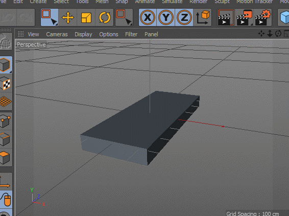Select the Live Selection tool
The height and width of the screenshot is (216, 289).
point(50,17)
